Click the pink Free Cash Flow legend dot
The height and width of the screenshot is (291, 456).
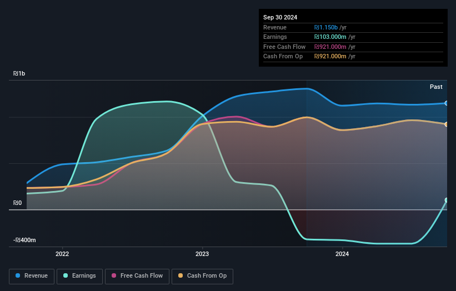pyautogui.click(x=114, y=275)
